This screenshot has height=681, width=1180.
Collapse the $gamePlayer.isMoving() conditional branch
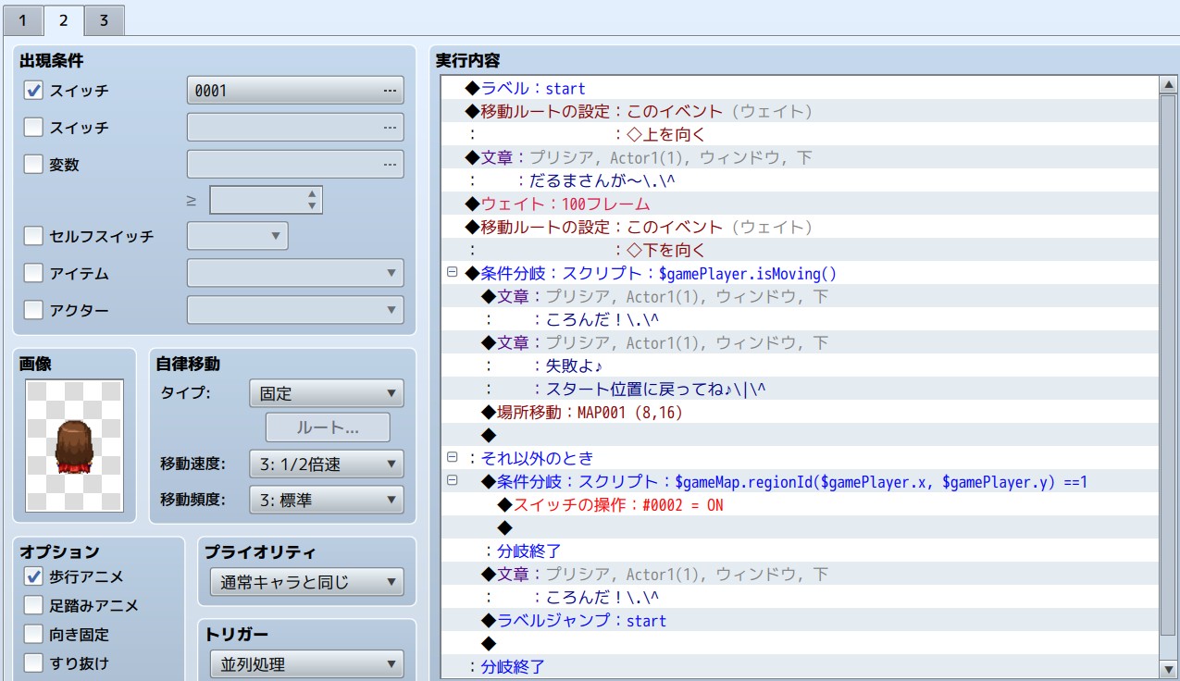coord(453,273)
